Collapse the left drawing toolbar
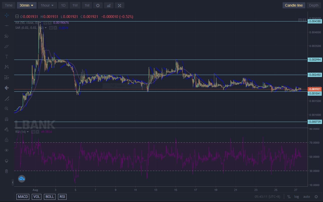Screen dimensions: 323x202 pos(13,182)
